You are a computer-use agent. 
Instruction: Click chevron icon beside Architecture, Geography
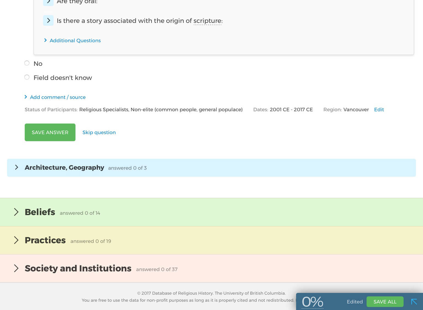16,167
